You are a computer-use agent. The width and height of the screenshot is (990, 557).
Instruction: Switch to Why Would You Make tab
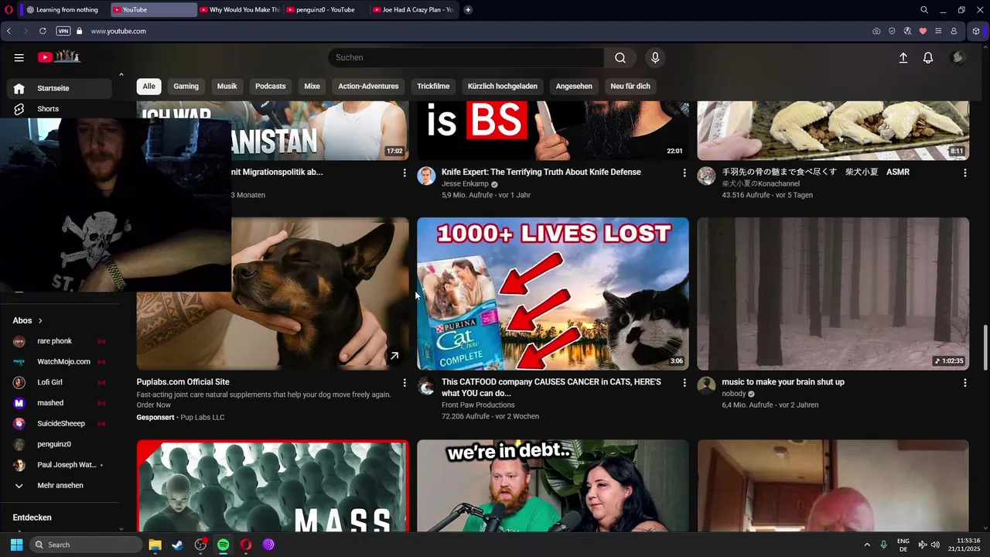click(240, 10)
